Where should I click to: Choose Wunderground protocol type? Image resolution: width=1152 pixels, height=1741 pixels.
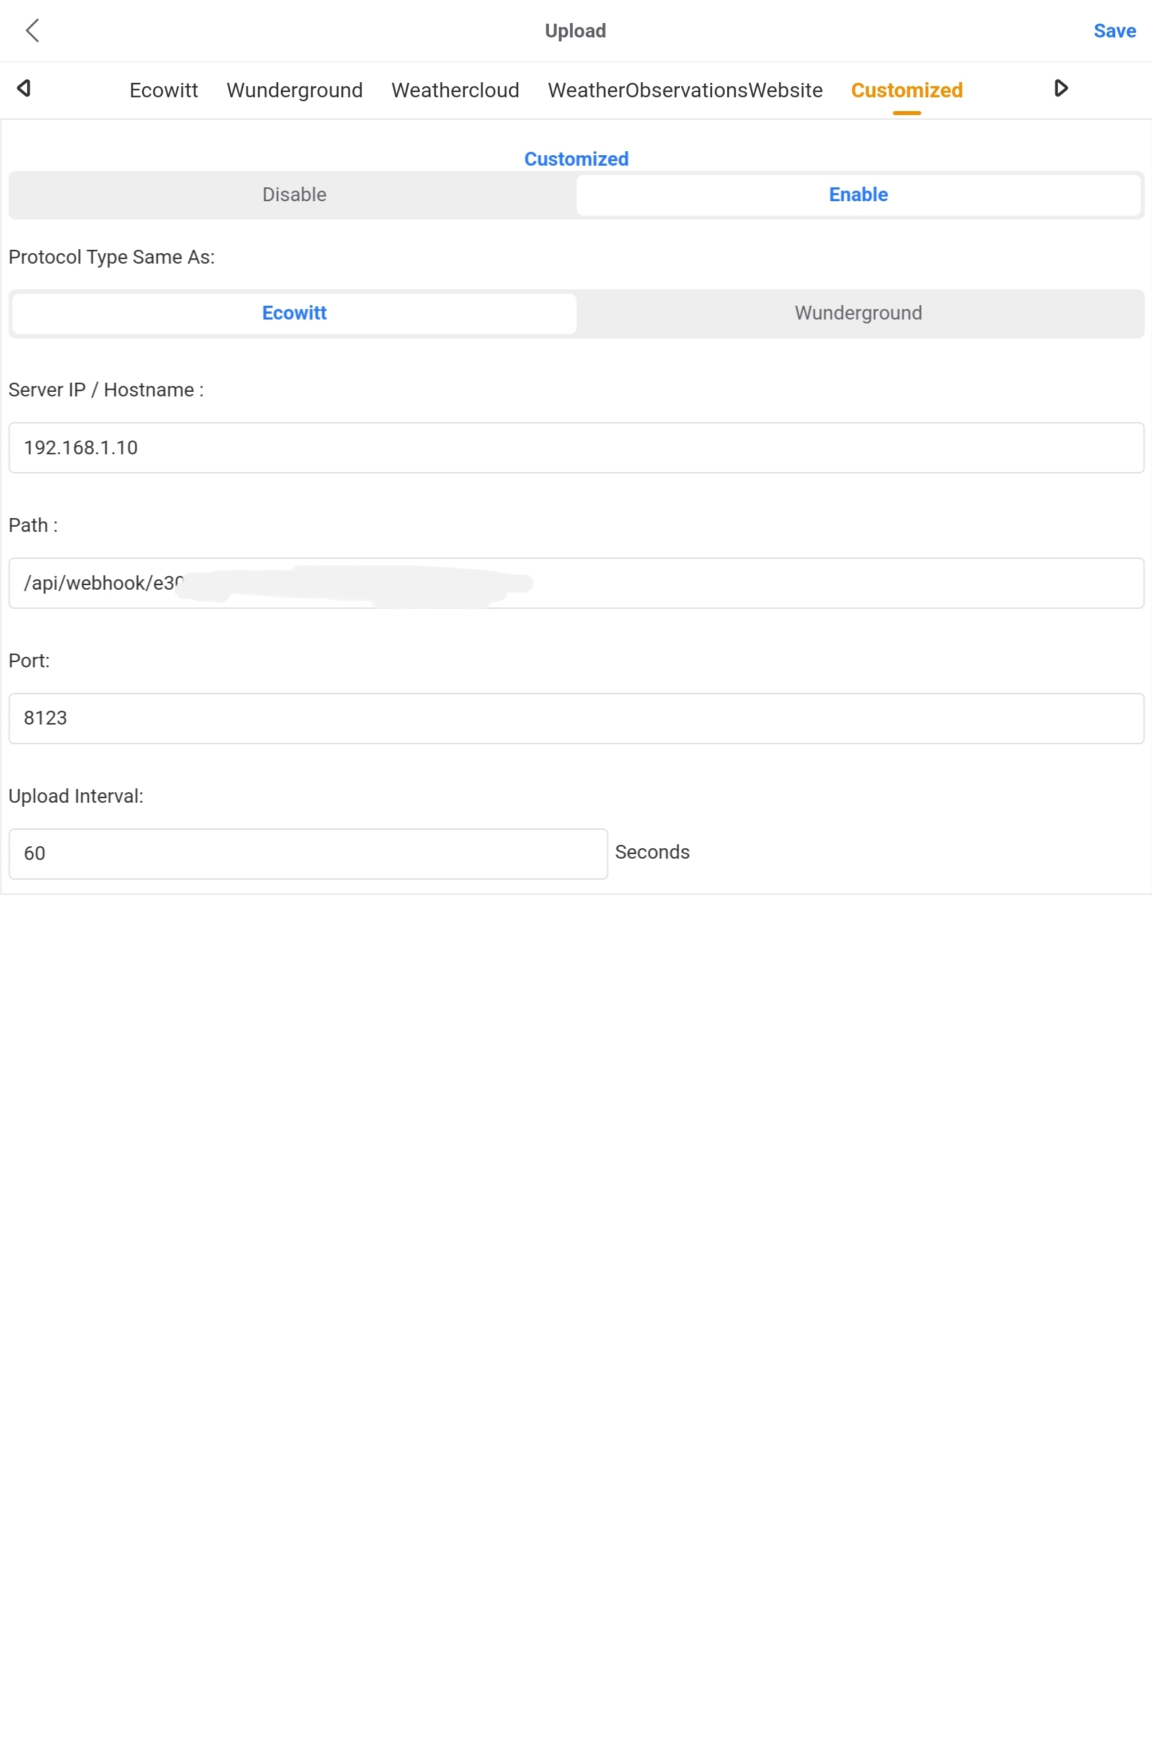coord(858,314)
